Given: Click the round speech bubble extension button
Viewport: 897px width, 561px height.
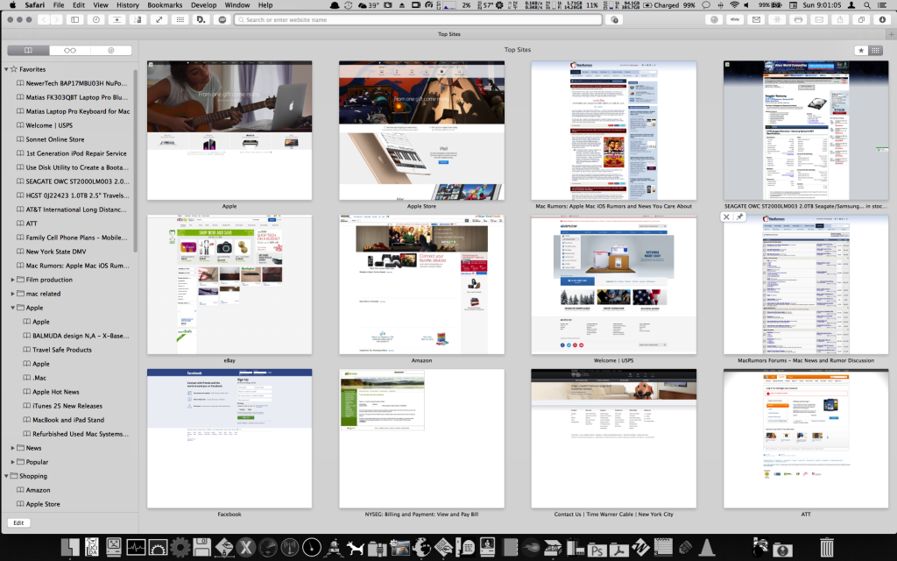Looking at the screenshot, I should [x=222, y=19].
